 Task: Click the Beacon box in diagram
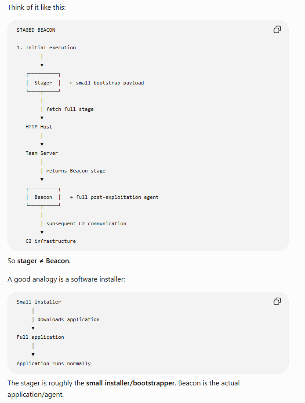(43, 197)
